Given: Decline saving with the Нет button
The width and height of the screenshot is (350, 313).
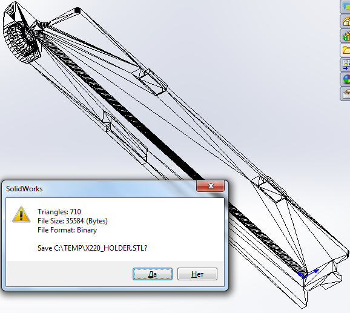Looking at the screenshot, I should point(197,274).
